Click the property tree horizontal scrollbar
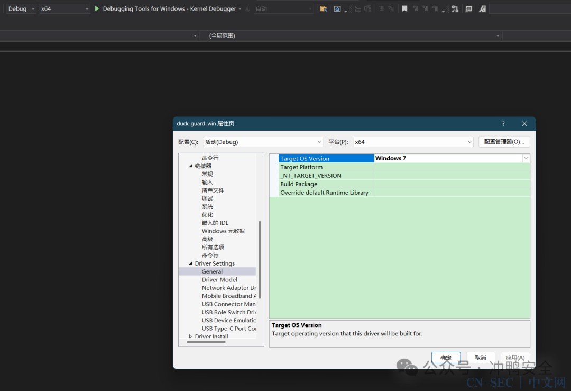This screenshot has height=391, width=571. (x=206, y=342)
